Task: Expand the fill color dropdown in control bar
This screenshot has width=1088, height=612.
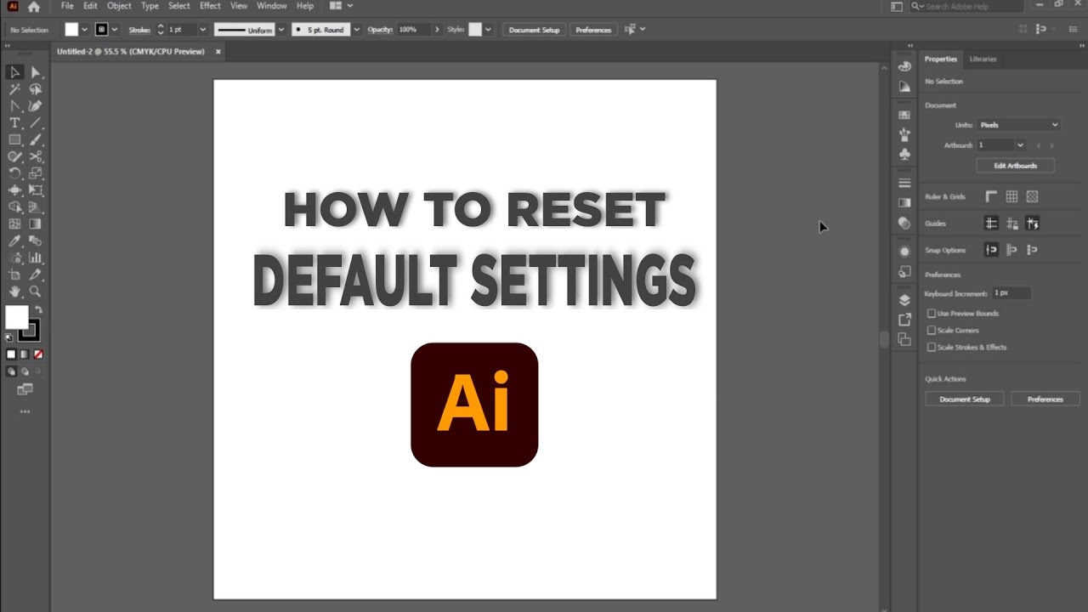Action: [84, 30]
